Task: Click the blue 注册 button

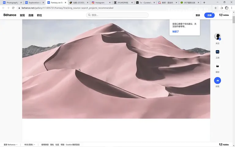Action: [209, 15]
